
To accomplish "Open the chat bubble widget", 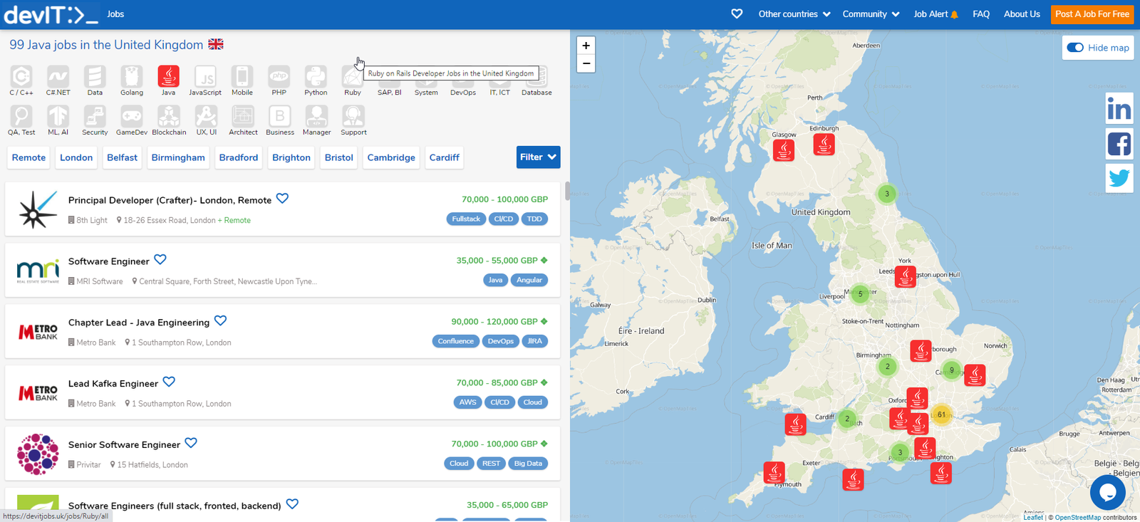I will pyautogui.click(x=1108, y=492).
